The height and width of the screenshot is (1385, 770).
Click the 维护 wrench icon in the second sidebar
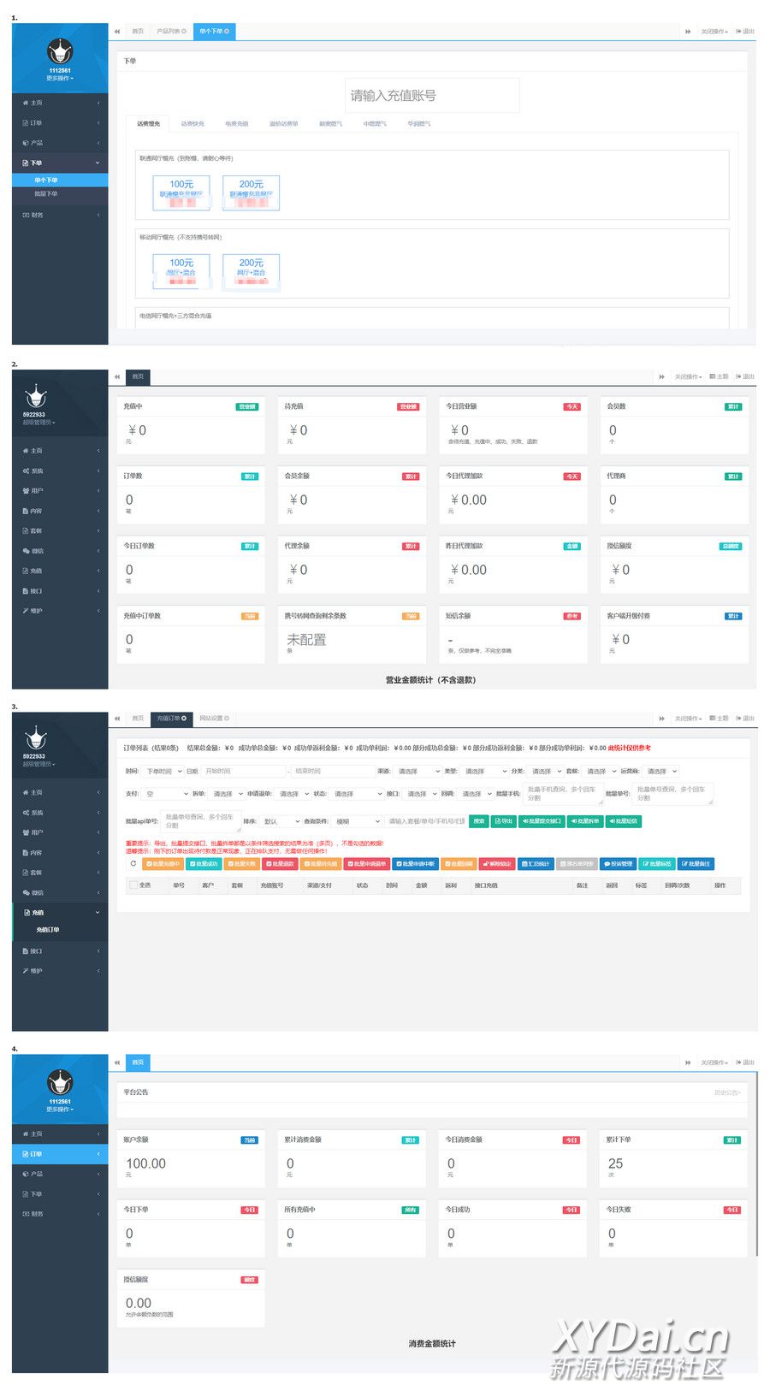click(26, 611)
